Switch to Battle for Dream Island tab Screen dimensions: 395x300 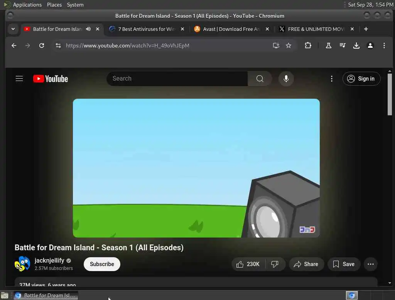[57, 29]
